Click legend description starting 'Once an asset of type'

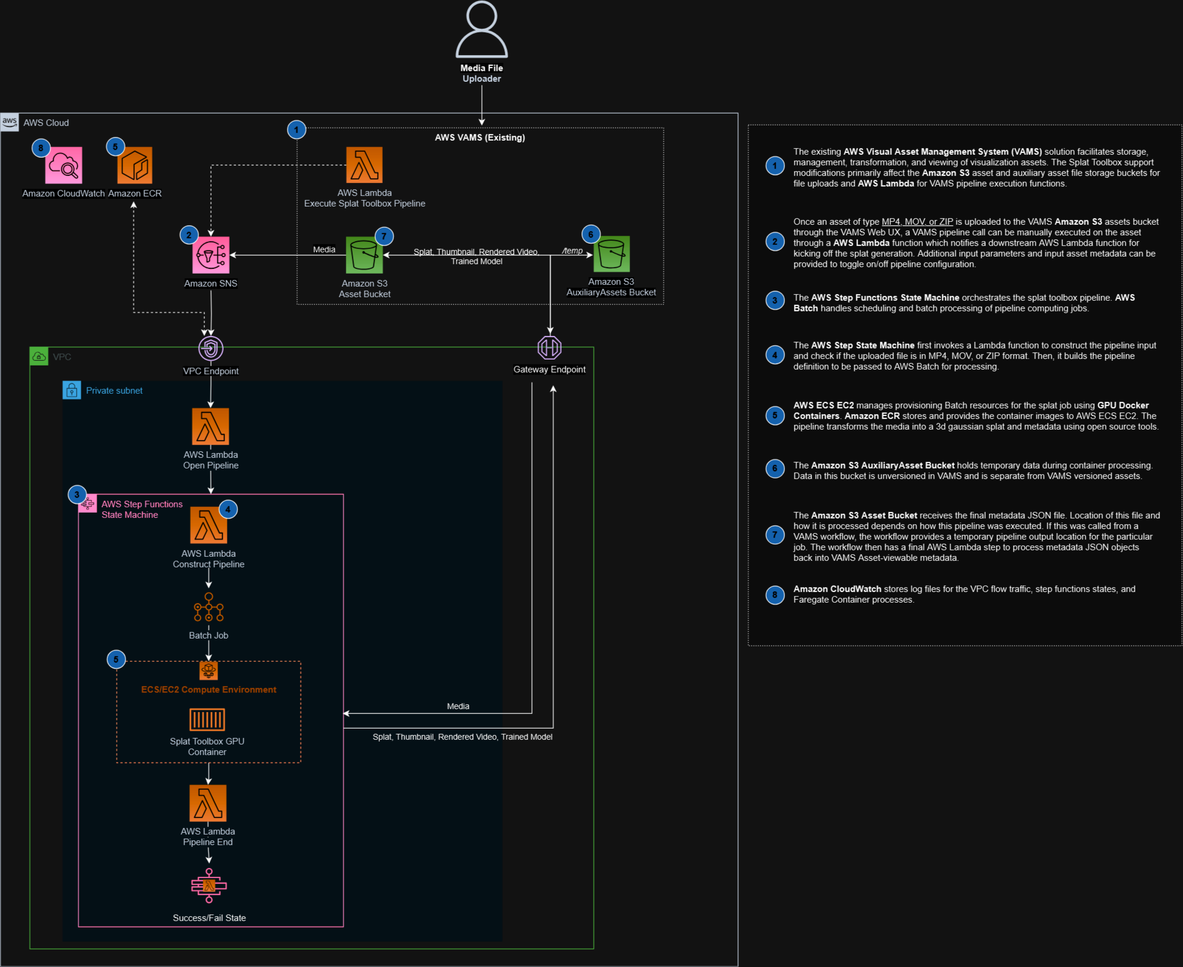point(976,243)
